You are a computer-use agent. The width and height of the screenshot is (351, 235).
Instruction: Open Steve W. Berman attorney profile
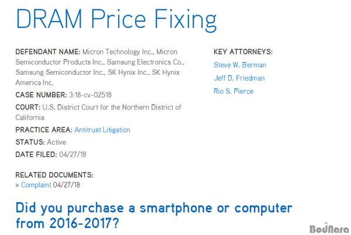coord(240,65)
